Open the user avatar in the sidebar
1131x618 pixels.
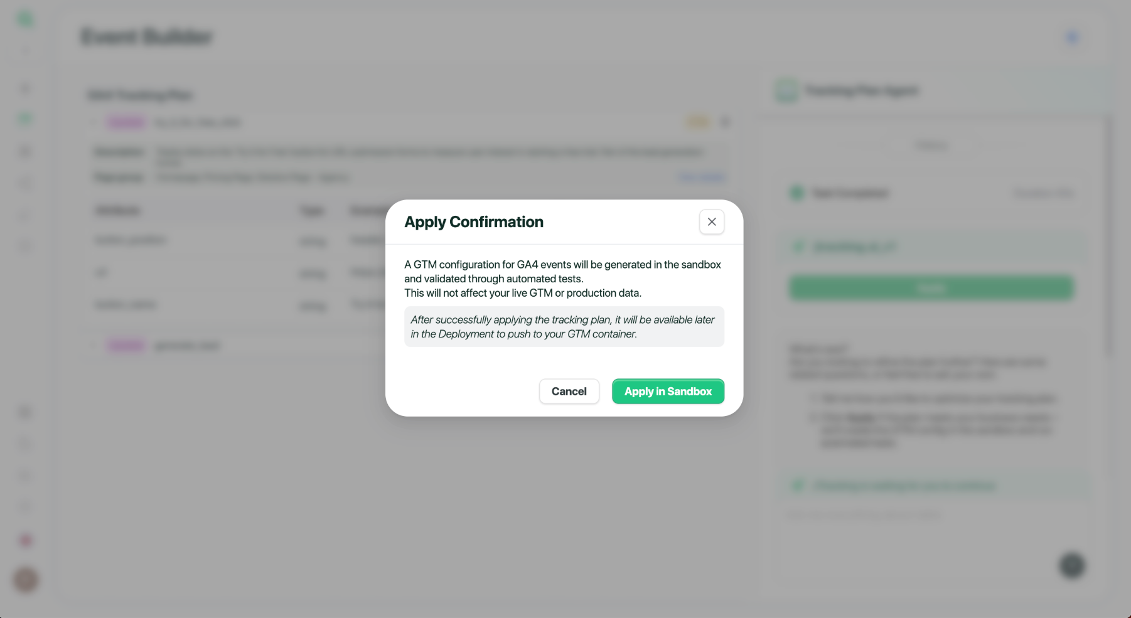pos(26,580)
